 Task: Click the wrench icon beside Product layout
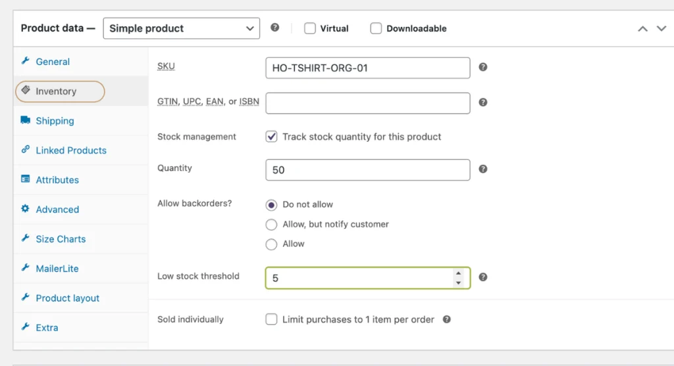click(26, 298)
